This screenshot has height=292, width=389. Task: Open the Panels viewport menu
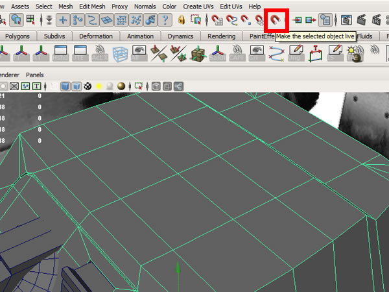35,75
